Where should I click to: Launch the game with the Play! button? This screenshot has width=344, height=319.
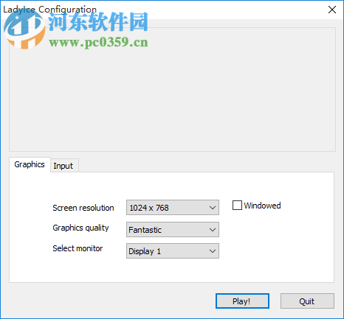[242, 301]
